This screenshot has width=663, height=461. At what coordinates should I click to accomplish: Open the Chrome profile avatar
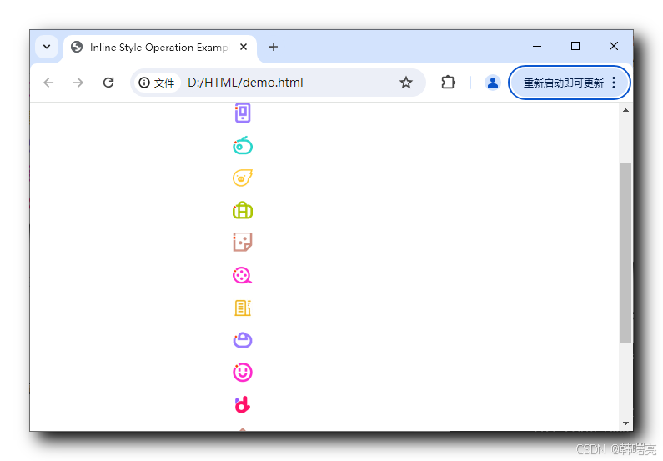pyautogui.click(x=493, y=83)
